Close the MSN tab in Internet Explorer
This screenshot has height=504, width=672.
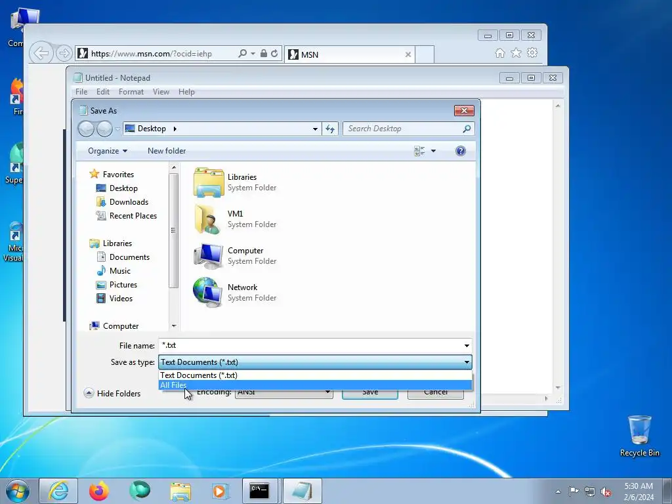408,54
